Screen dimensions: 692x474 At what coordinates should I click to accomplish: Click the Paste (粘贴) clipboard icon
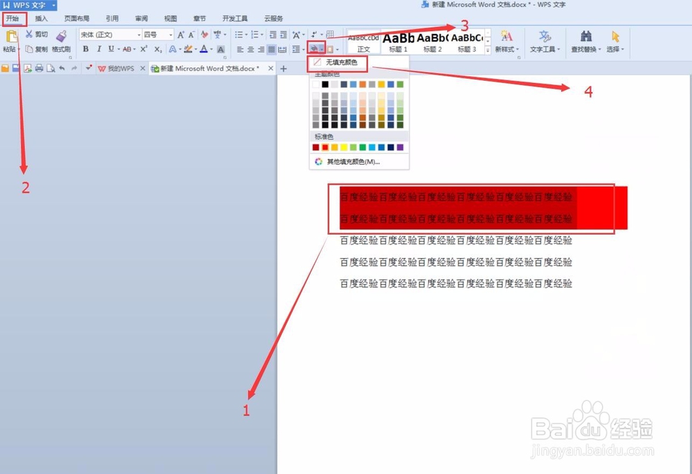pyautogui.click(x=11, y=36)
